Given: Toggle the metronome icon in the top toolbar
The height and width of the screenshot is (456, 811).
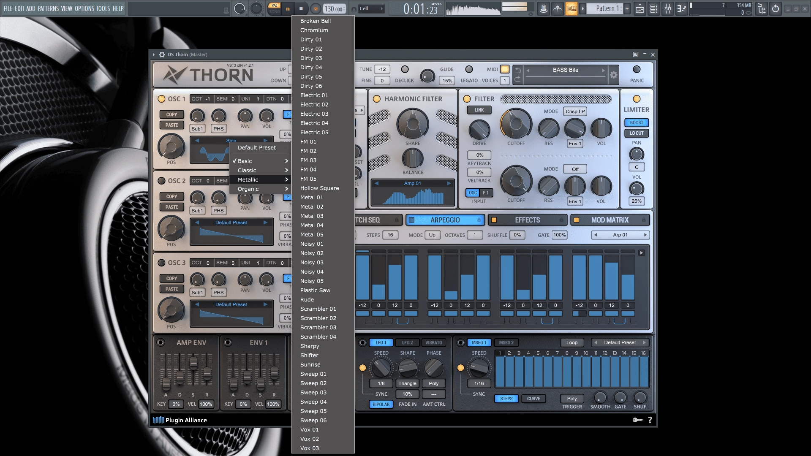Looking at the screenshot, I should [x=544, y=8].
